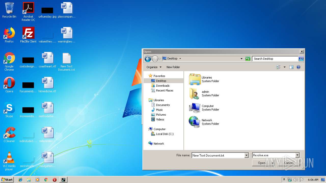Open Chrome from the taskbar
The image size is (326, 183).
point(46,180)
